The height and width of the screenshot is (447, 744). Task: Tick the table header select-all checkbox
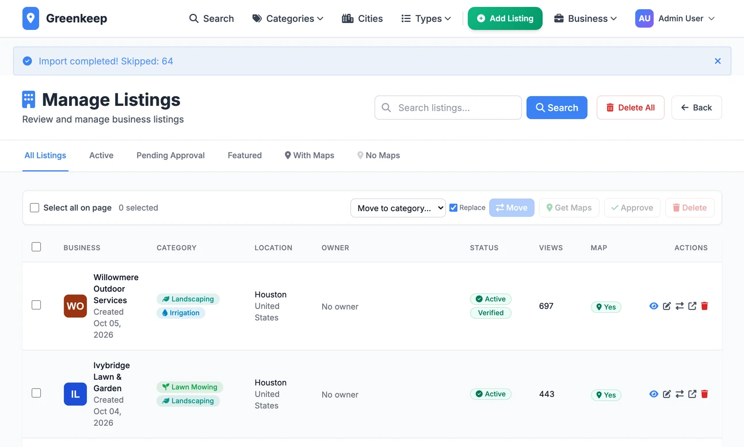coord(36,247)
